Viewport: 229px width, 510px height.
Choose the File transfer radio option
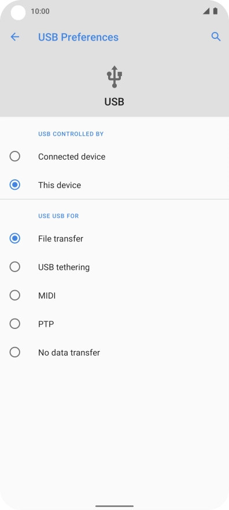[15, 238]
